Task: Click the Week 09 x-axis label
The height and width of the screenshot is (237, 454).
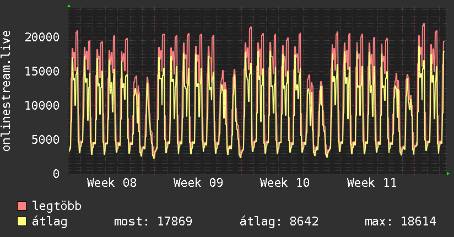Action: [x=198, y=183]
